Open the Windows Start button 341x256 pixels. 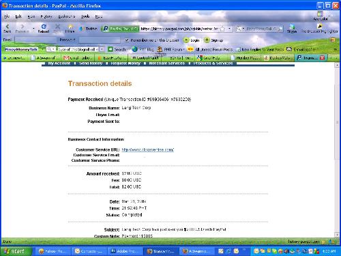[x=16, y=251]
